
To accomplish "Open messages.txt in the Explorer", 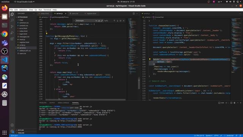I will [24, 37].
